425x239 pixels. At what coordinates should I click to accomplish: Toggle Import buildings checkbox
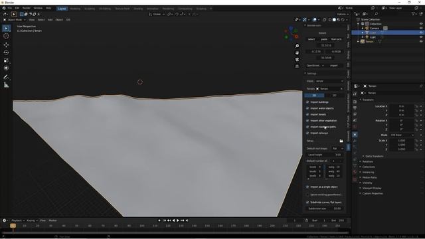click(x=307, y=102)
